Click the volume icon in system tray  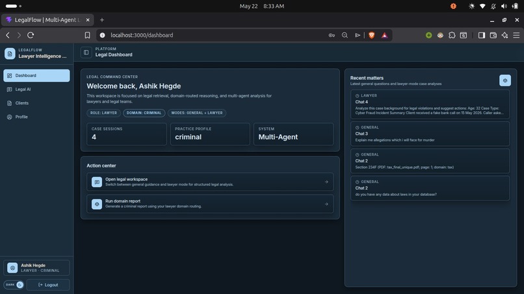[x=504, y=6]
